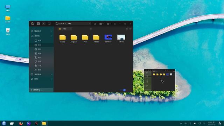This screenshot has height=126, width=224.
Task: Open the highlighted Documents entry in sidebar
Action: tap(41, 45)
